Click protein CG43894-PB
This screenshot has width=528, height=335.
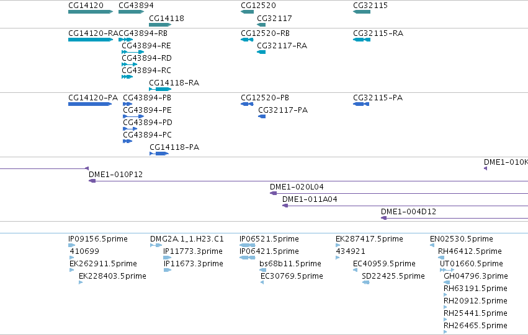click(128, 104)
